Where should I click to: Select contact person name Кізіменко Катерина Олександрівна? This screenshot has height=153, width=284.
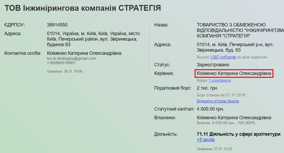pyautogui.click(x=84, y=53)
